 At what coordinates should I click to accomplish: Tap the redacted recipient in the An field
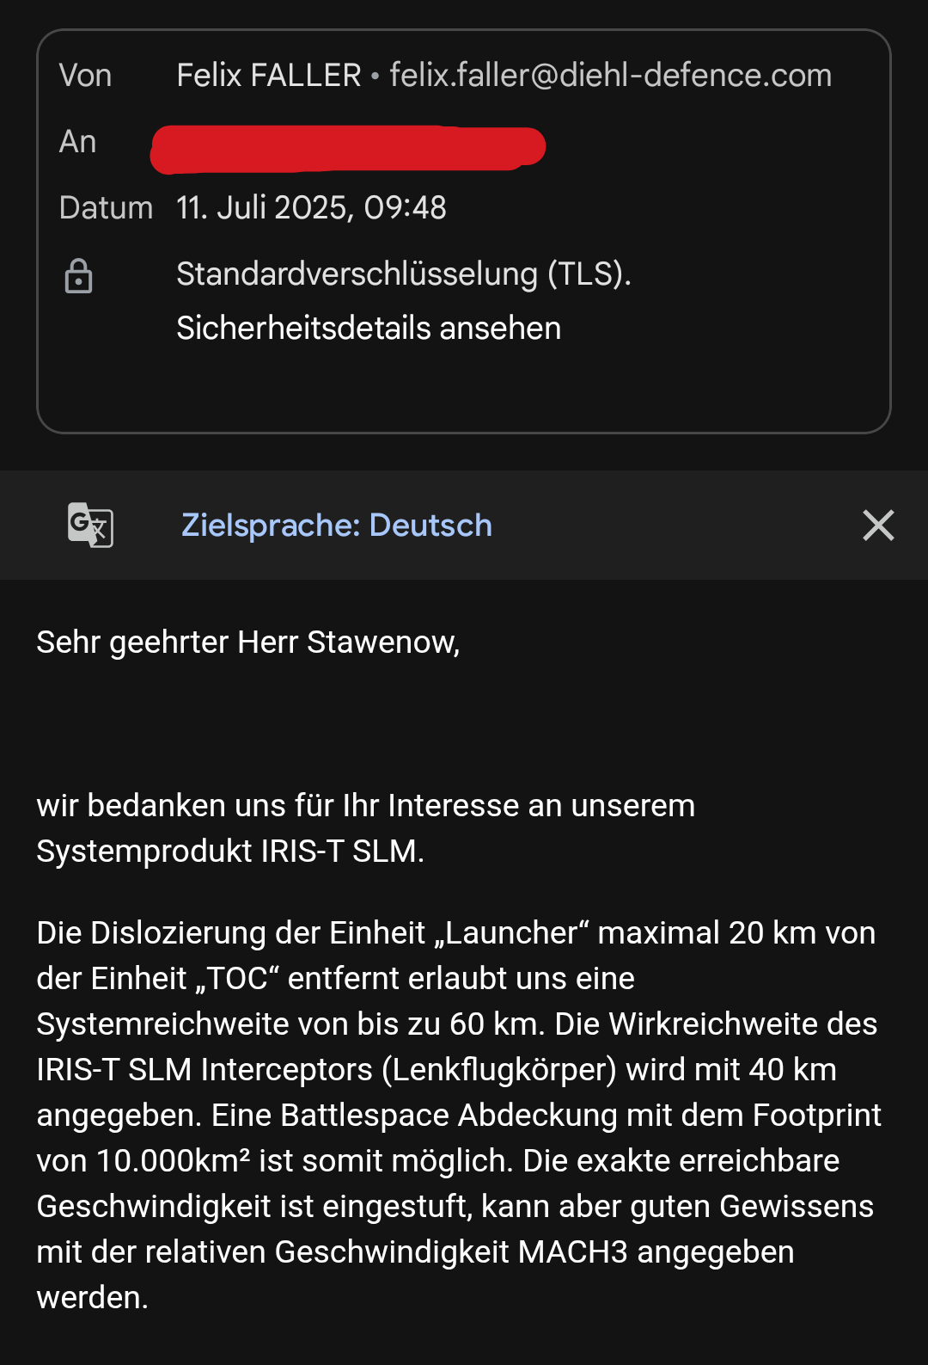point(348,148)
